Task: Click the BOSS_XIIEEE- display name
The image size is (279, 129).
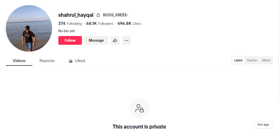Action: click(116, 15)
